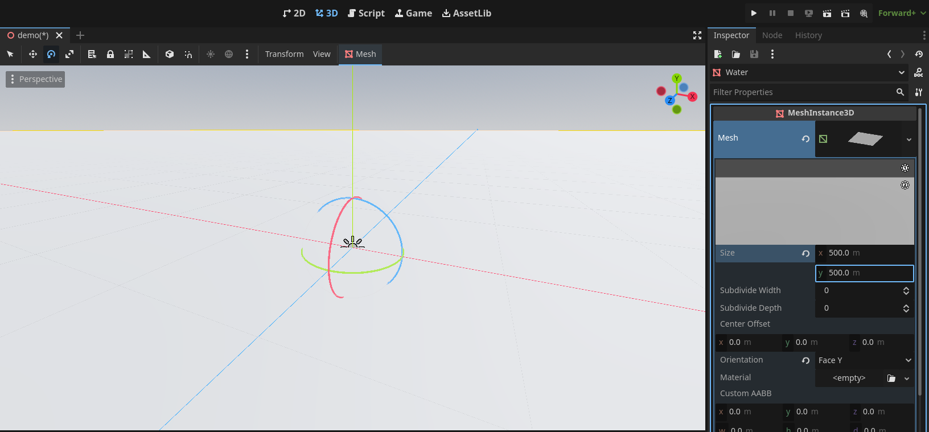
Task: Select the Move mode tool
Action: click(33, 54)
